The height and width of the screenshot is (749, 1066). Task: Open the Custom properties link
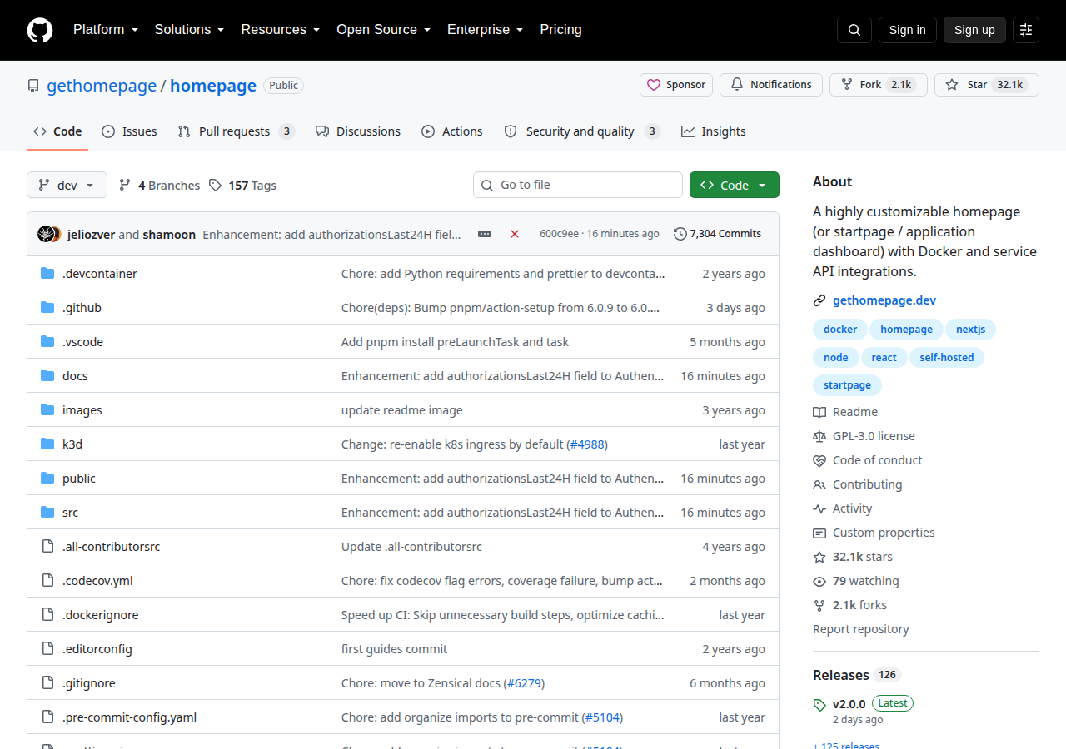(x=884, y=533)
